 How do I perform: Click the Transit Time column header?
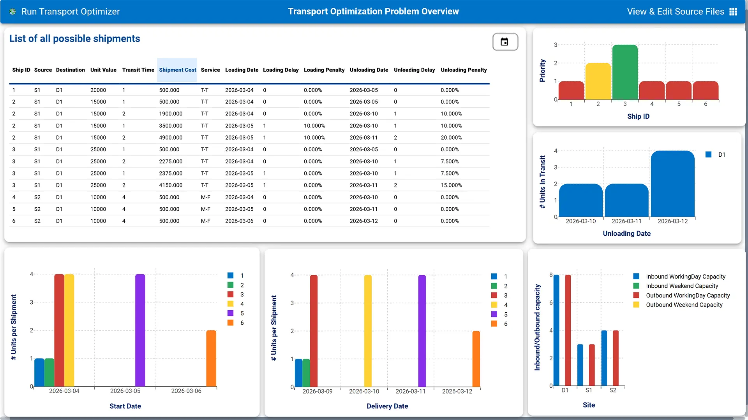(x=138, y=70)
